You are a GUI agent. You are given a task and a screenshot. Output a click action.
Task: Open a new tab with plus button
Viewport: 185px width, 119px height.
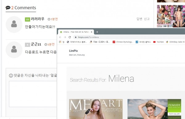pyautogui.click(x=97, y=32)
